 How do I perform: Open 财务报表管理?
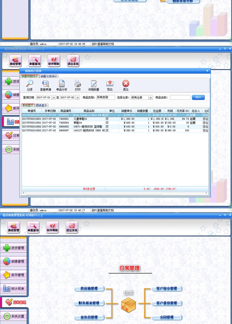pos(89,303)
